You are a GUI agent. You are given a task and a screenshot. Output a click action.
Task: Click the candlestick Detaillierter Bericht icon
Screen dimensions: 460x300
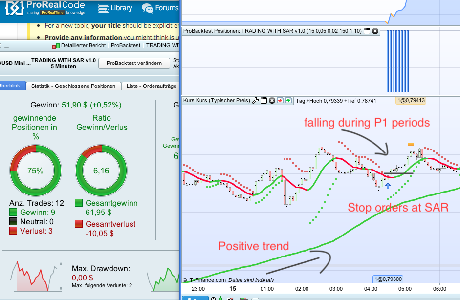click(56, 46)
